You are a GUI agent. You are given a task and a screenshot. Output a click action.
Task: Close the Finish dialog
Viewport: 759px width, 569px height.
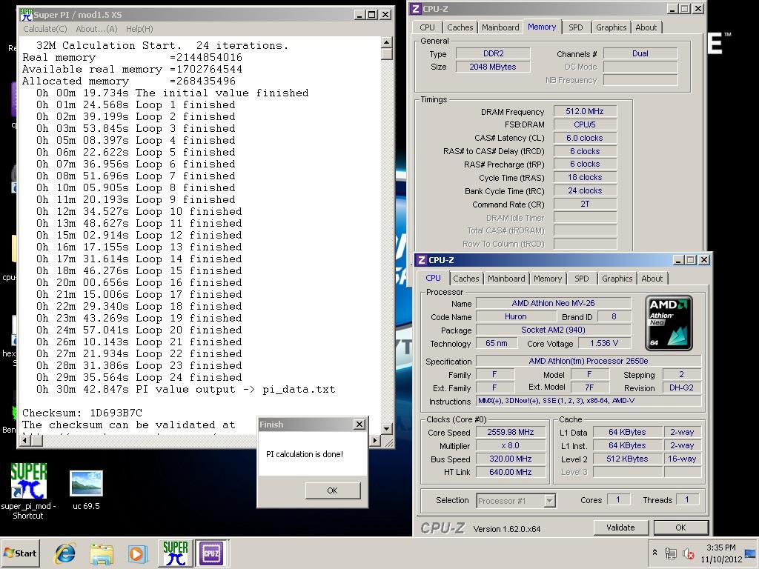click(359, 425)
